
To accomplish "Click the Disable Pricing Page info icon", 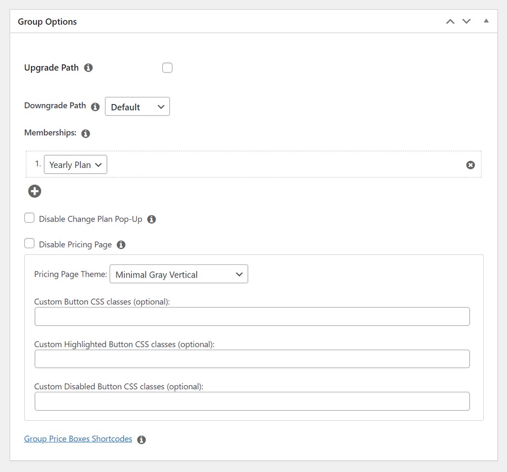I will [121, 245].
